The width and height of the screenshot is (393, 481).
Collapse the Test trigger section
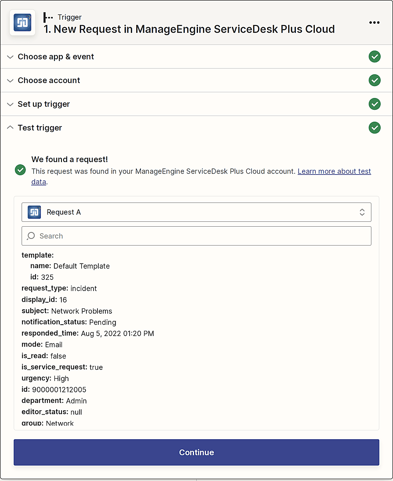40,128
